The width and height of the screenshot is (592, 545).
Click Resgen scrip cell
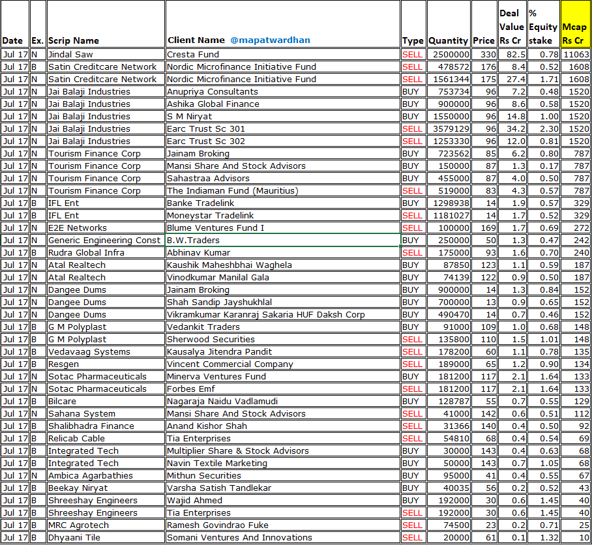106,364
